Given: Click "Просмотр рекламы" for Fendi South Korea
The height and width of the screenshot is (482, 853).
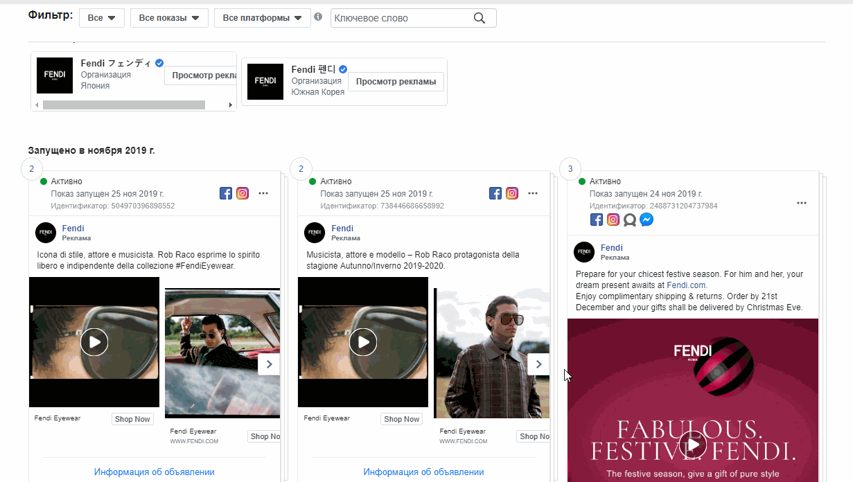Looking at the screenshot, I should [x=396, y=82].
